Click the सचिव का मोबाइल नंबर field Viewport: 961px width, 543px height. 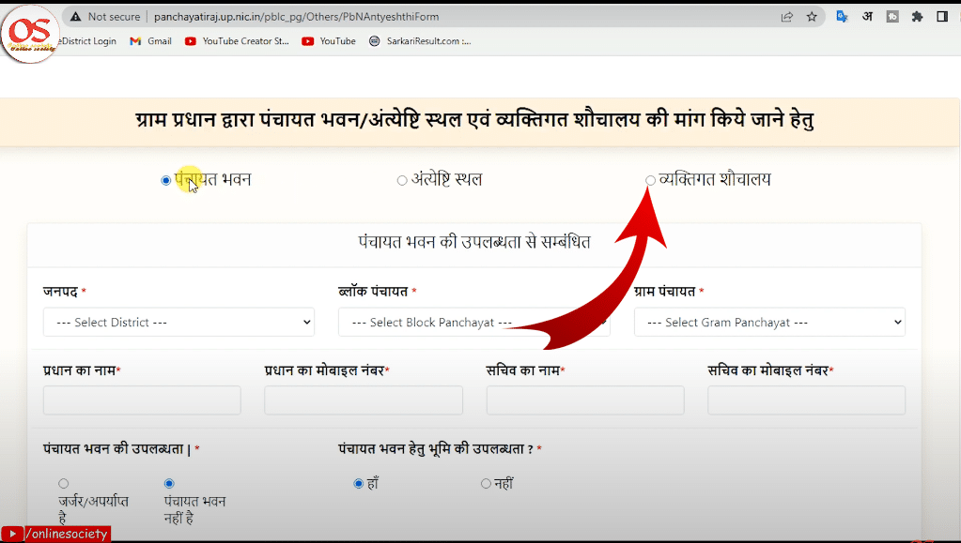coord(806,400)
